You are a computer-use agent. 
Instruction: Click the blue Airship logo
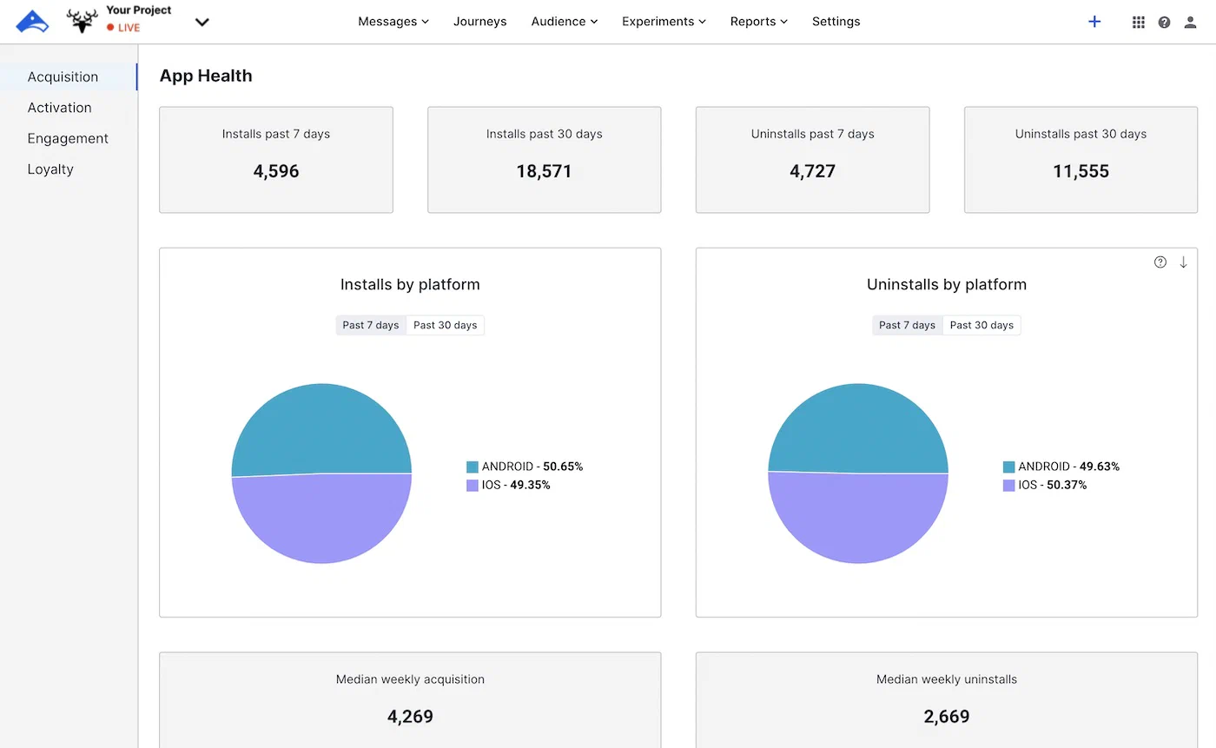(x=32, y=22)
